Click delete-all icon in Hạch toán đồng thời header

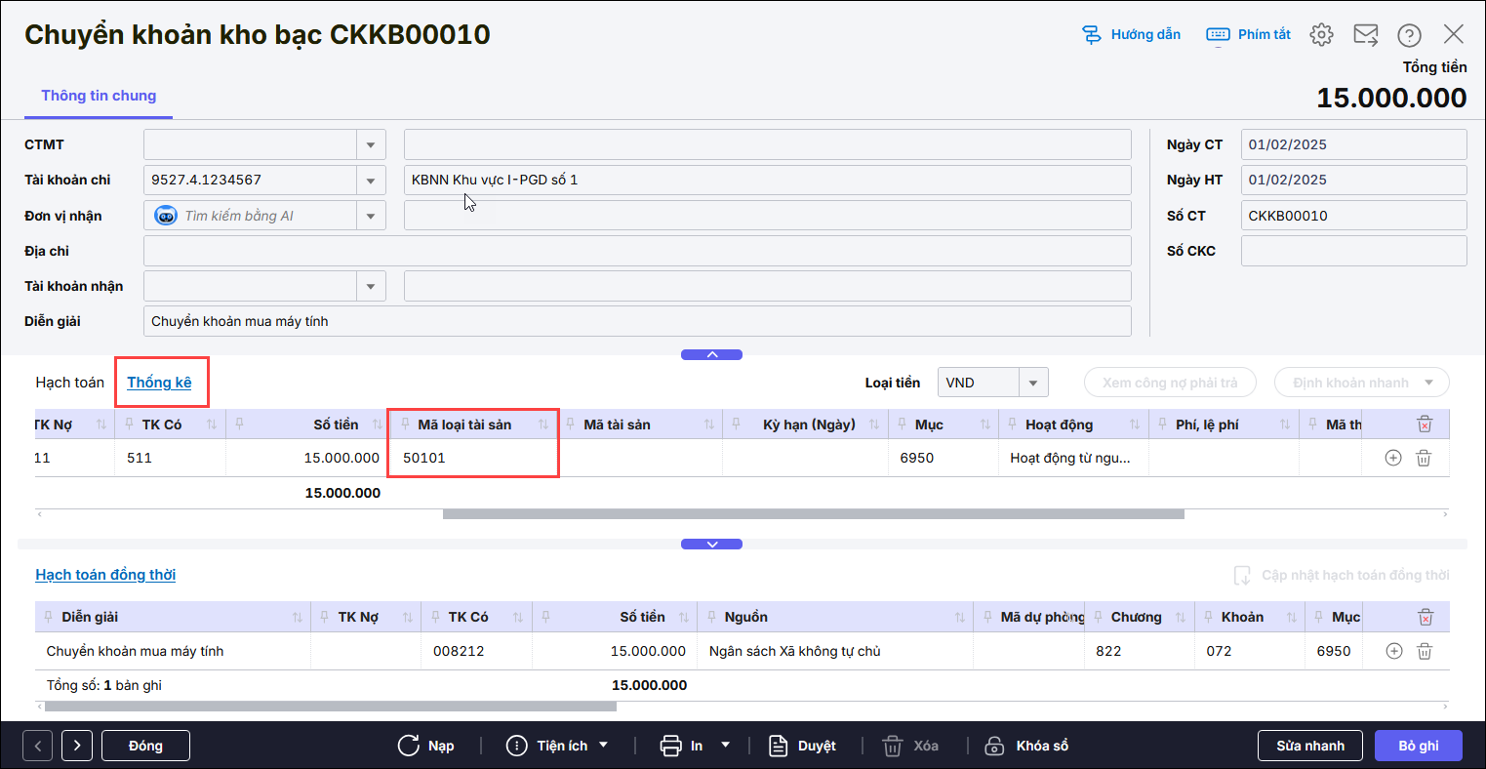tap(1425, 617)
